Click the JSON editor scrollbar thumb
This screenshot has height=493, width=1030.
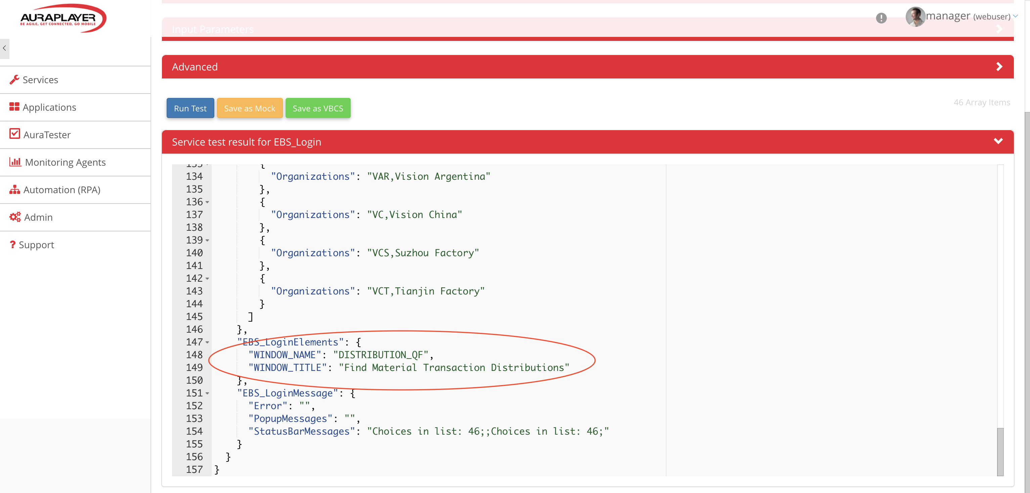[1000, 451]
